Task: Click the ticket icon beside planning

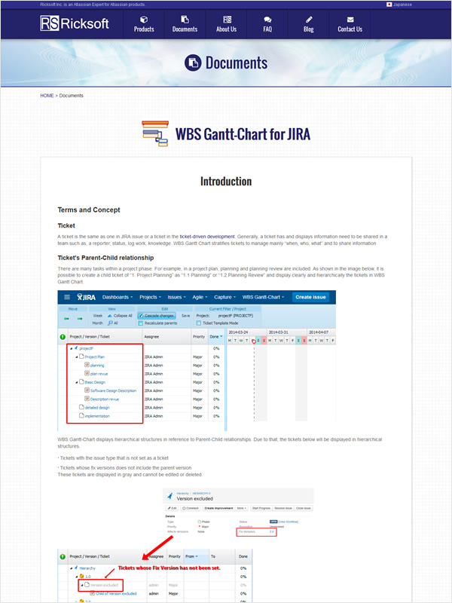Action: [87, 365]
